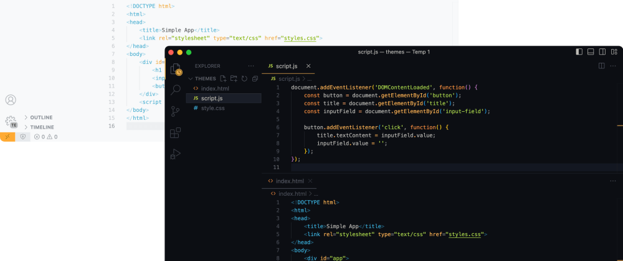Open index.html in the explorer tree
Viewport: 623px width, 261px height.
224,89
